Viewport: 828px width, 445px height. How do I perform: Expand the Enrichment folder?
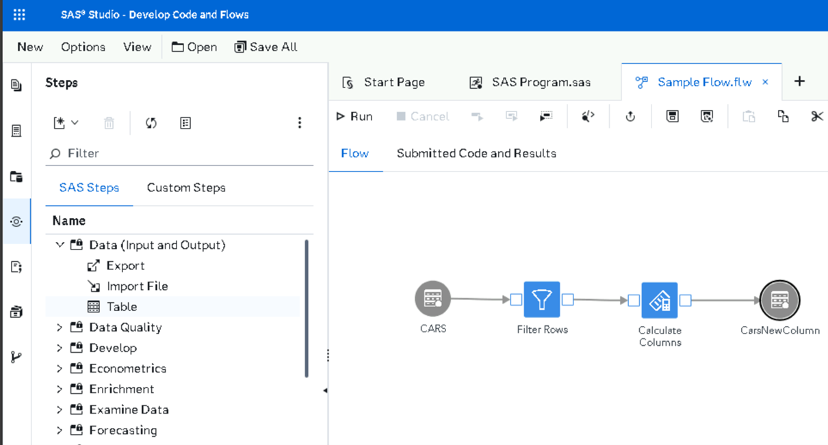pyautogui.click(x=60, y=389)
